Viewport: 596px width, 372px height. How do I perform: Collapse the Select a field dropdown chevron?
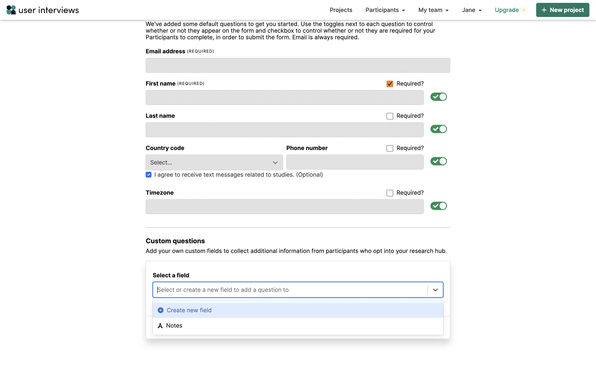click(435, 290)
